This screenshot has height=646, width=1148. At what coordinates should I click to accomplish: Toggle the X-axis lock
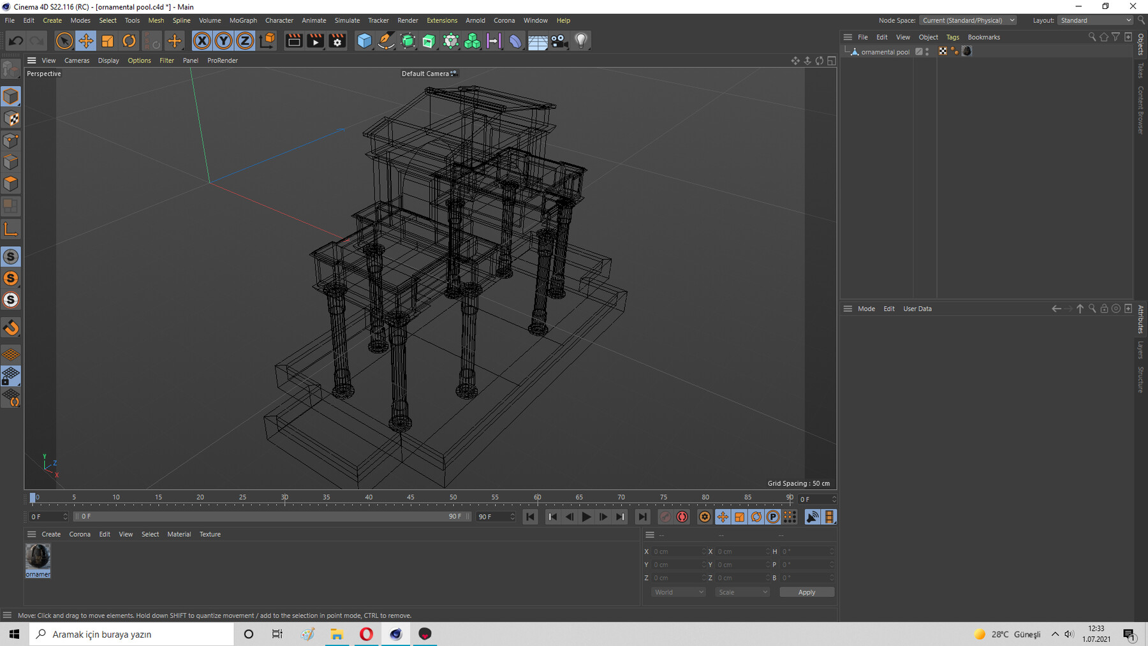[x=202, y=41]
